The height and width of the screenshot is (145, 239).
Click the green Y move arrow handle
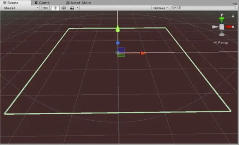pos(118,29)
